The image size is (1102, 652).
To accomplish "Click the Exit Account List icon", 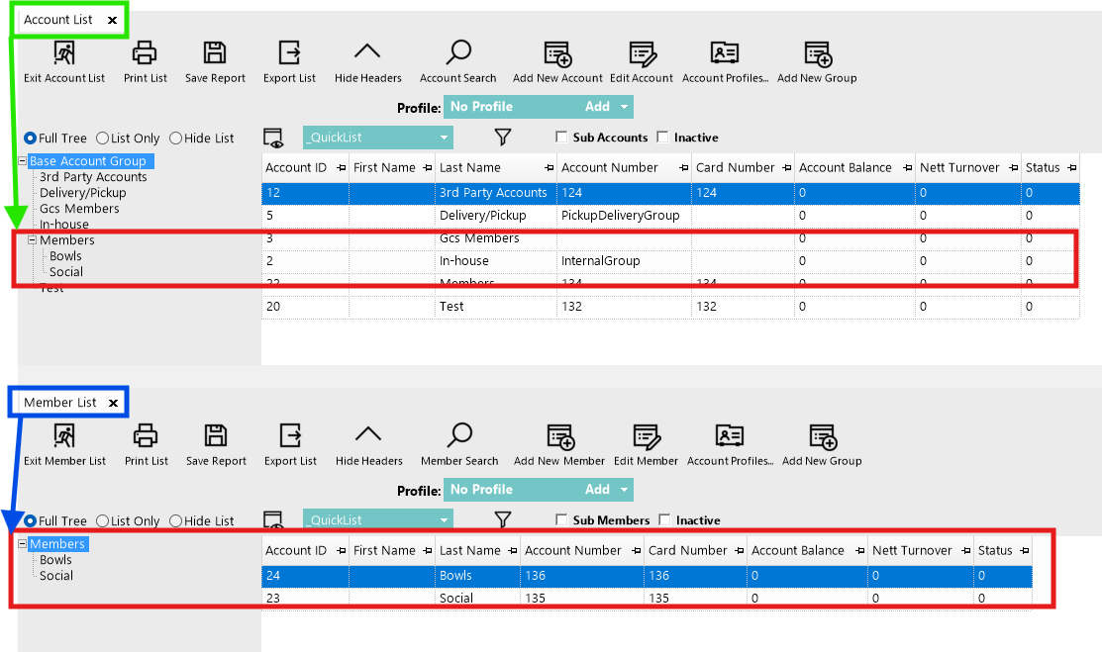I will 64,52.
